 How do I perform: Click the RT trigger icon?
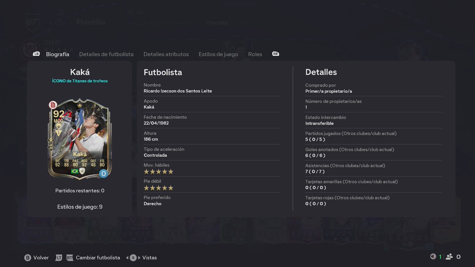[70, 258]
